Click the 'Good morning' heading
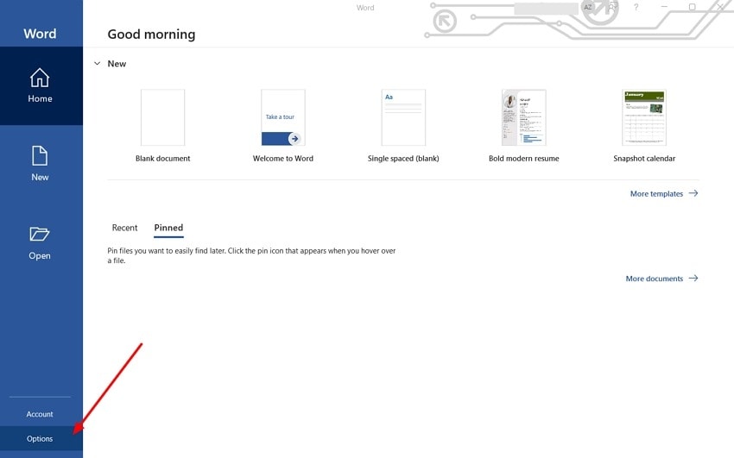734x458 pixels. click(151, 35)
